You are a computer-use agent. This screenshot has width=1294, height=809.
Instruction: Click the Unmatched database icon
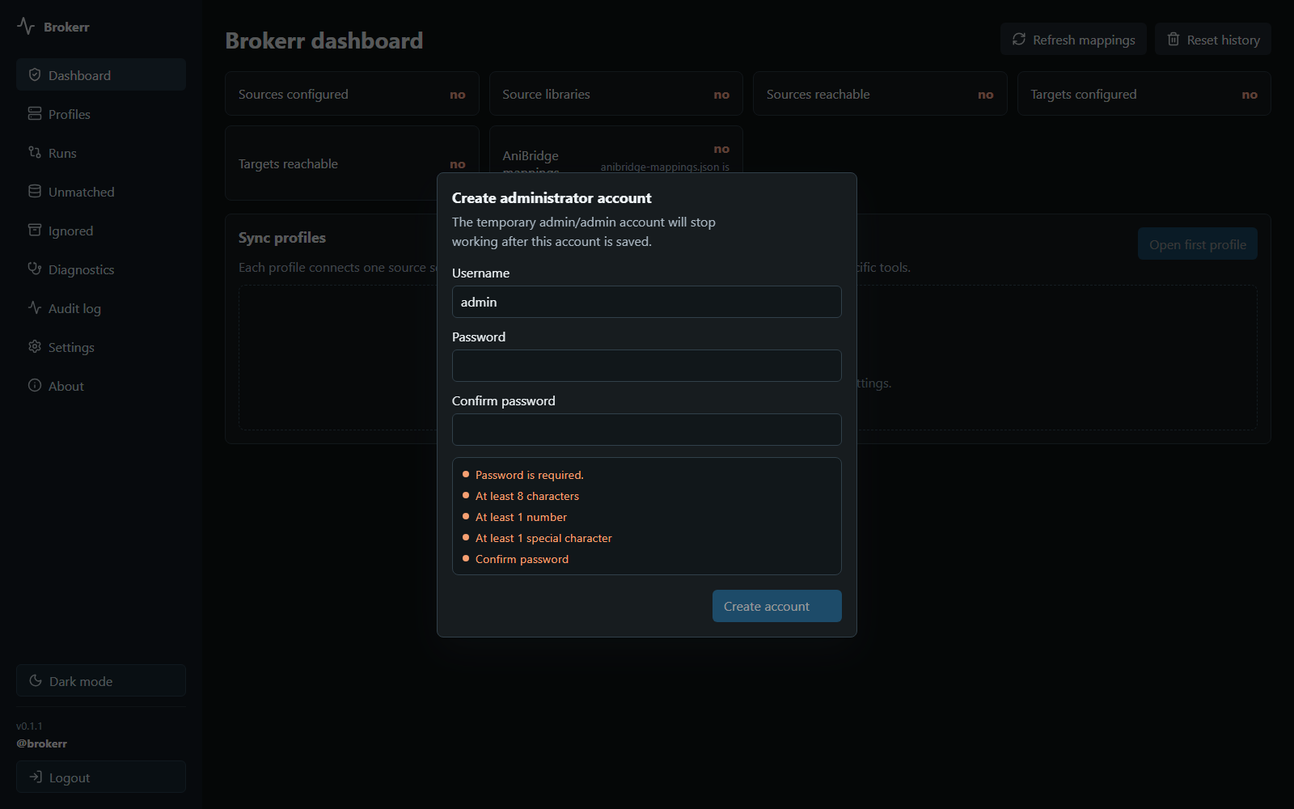(x=35, y=191)
